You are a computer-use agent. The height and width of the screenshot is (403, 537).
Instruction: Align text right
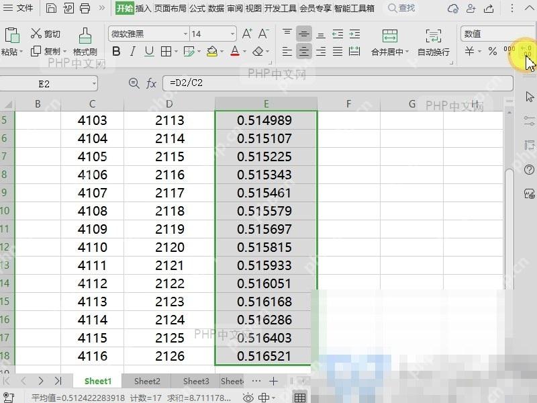tap(321, 52)
